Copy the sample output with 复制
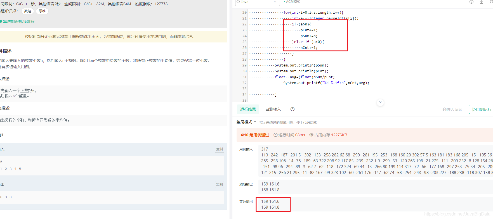 pyautogui.click(x=220, y=184)
